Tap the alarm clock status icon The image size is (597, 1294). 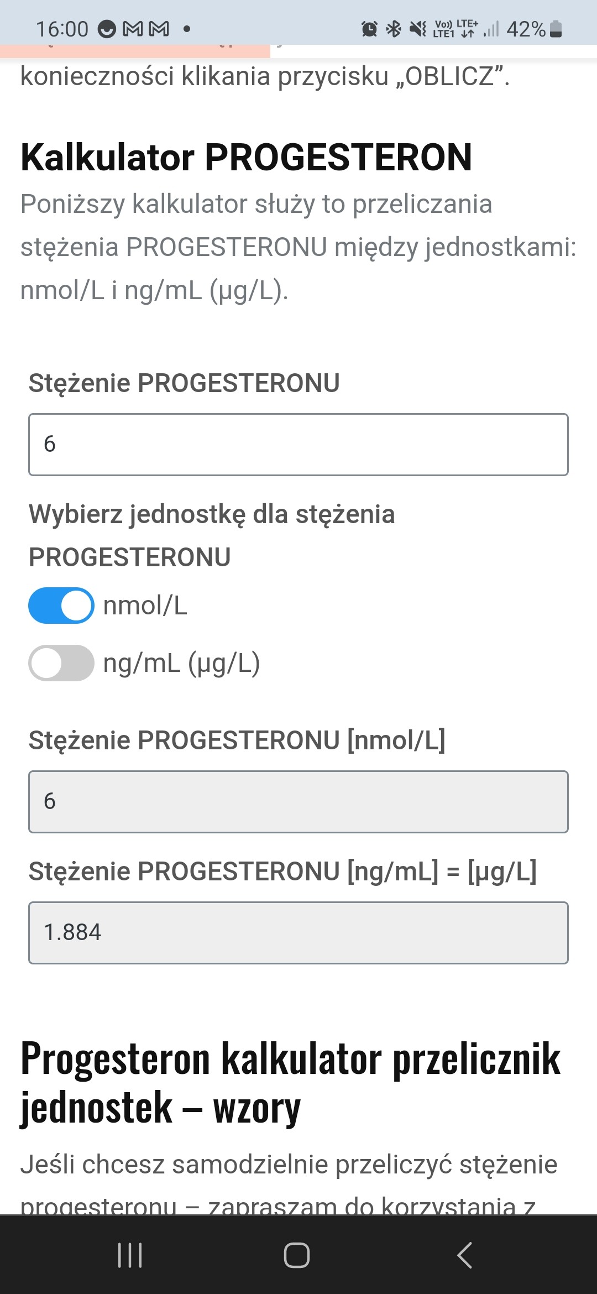(x=369, y=29)
